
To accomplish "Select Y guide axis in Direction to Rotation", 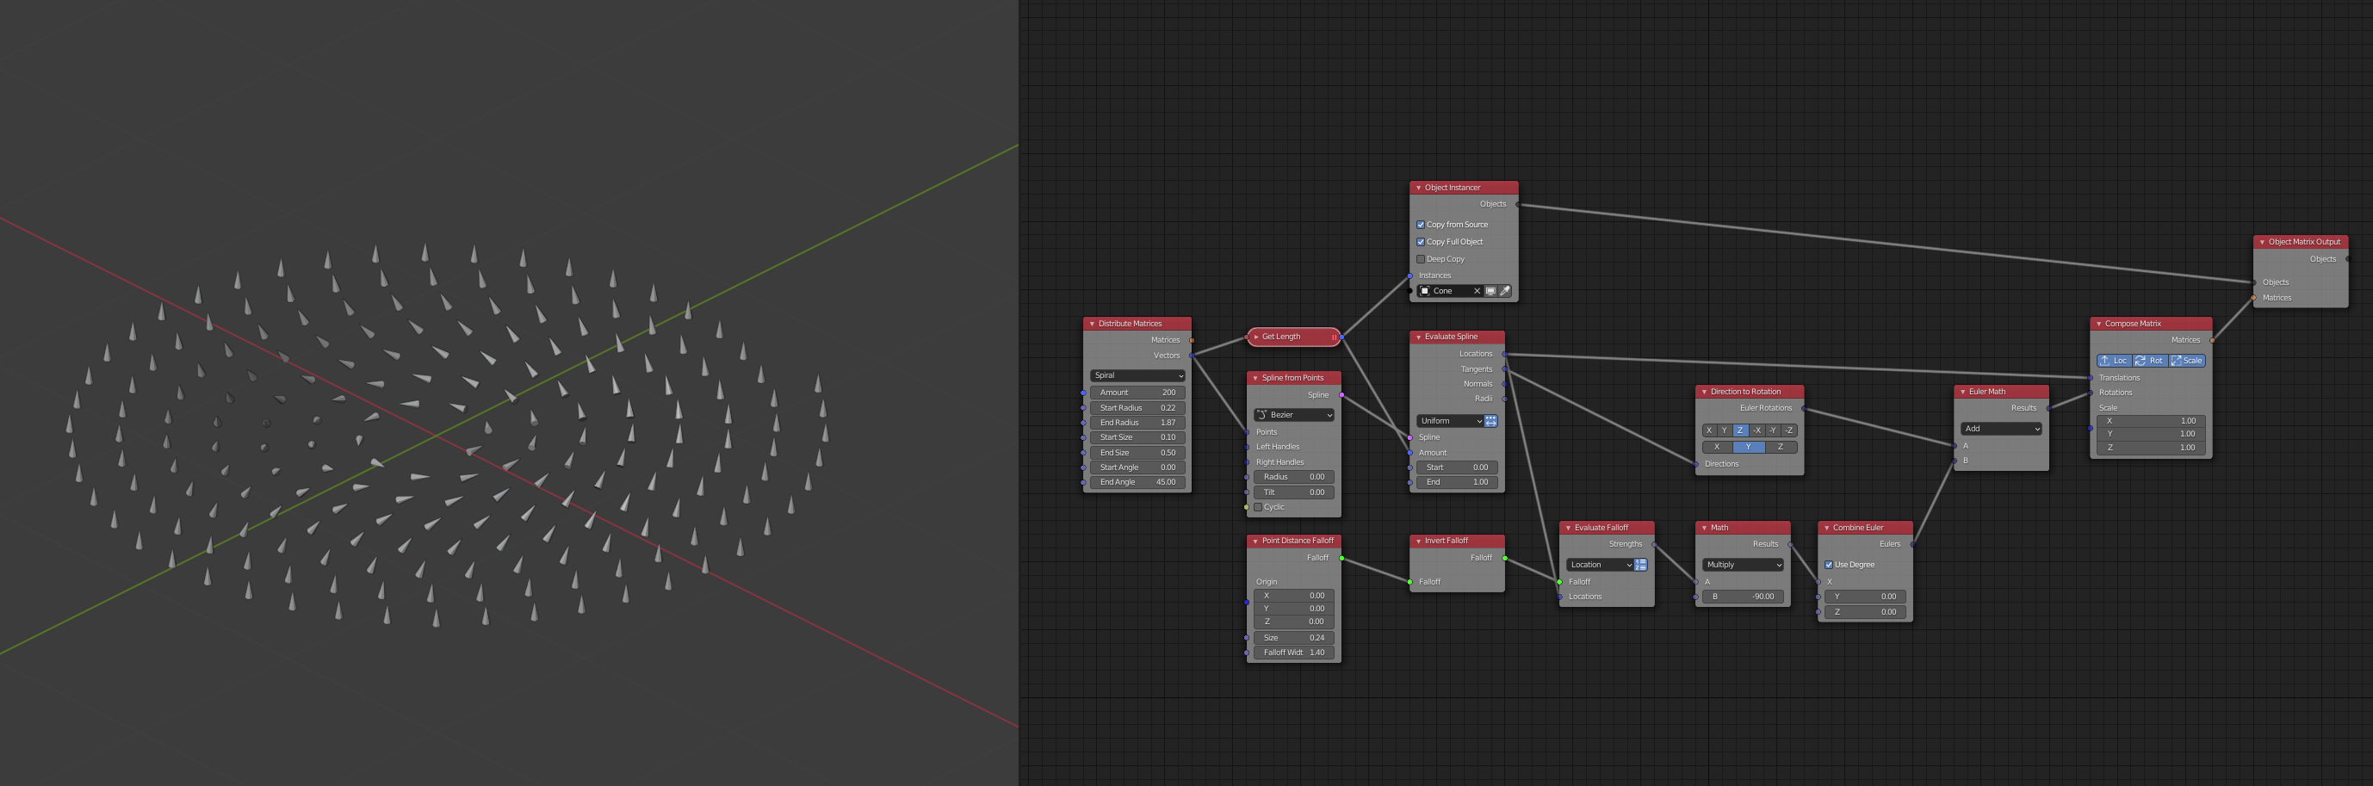I will click(1749, 447).
